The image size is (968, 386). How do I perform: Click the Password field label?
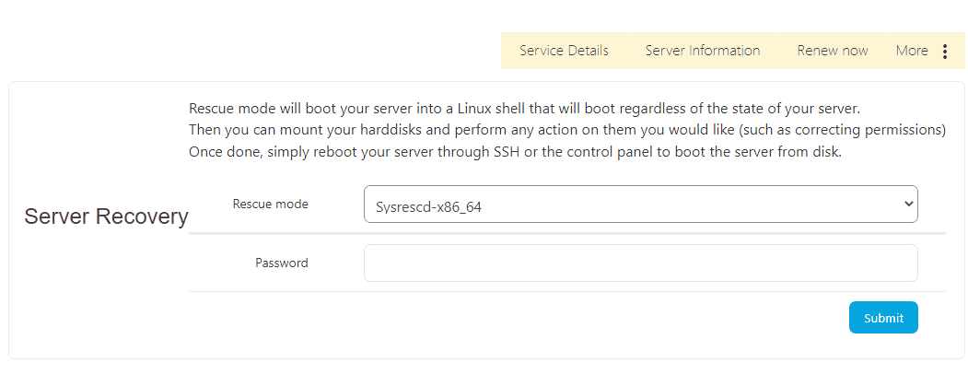coord(281,263)
